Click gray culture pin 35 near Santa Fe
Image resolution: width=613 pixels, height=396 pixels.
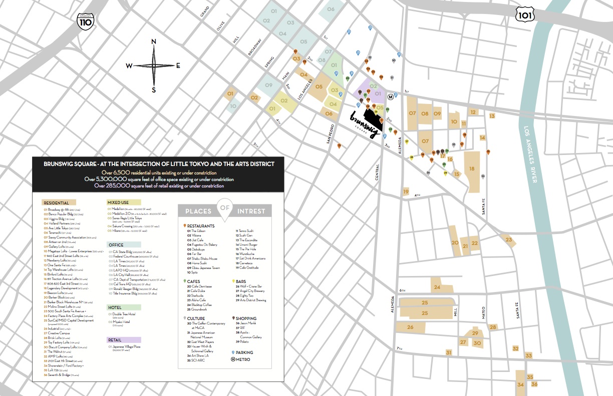click(x=483, y=176)
